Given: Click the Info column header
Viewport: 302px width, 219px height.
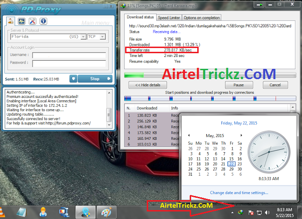Looking at the screenshot, I should click(x=175, y=108).
